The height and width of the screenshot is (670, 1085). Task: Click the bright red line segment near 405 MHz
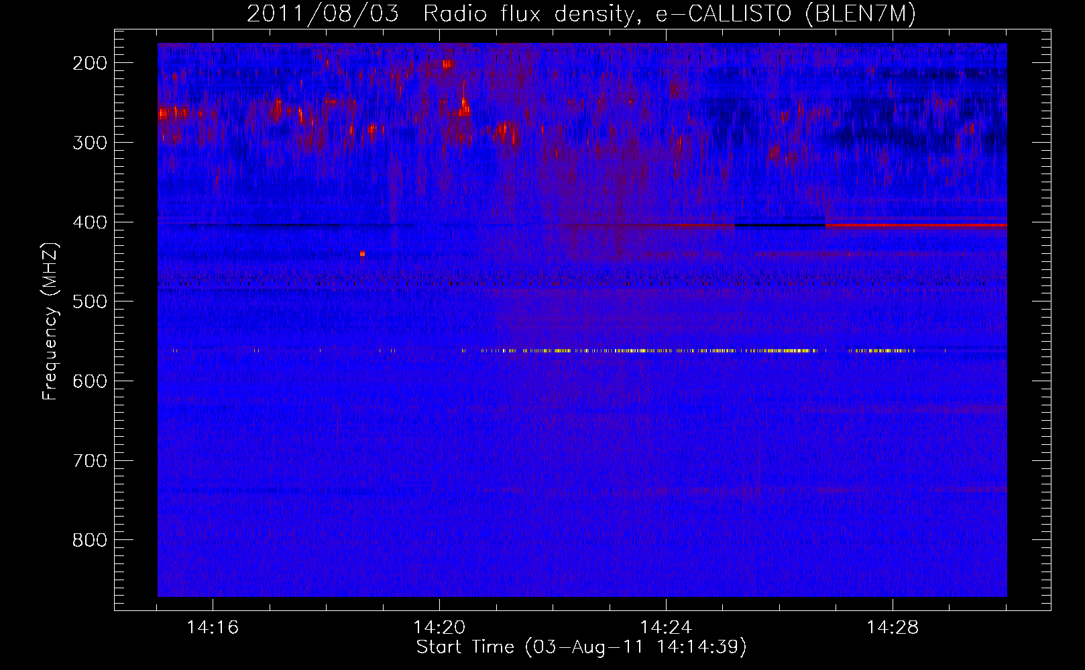coord(916,225)
